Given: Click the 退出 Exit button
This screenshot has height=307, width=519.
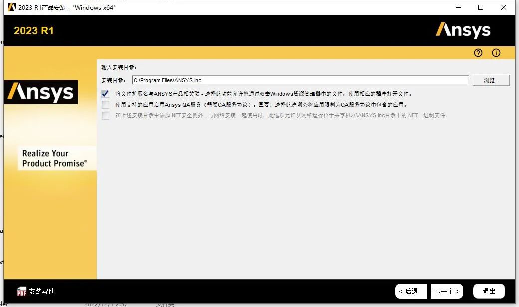Looking at the screenshot, I should click(x=488, y=291).
